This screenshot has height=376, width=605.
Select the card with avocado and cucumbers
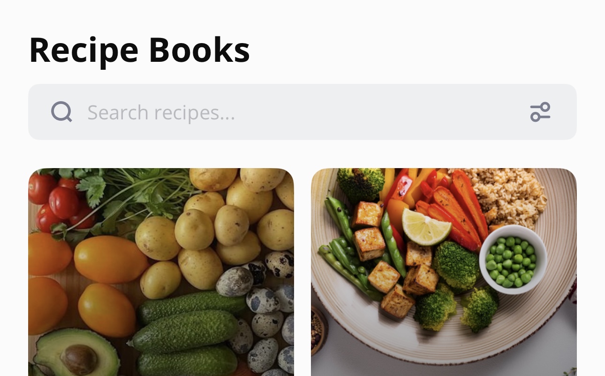[161, 272]
